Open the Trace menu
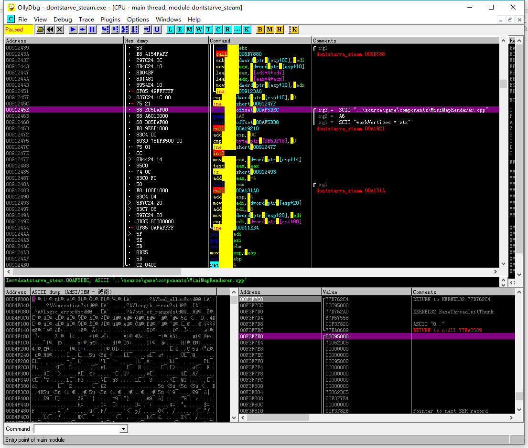Viewport: 528px width, 448px height. [86, 20]
